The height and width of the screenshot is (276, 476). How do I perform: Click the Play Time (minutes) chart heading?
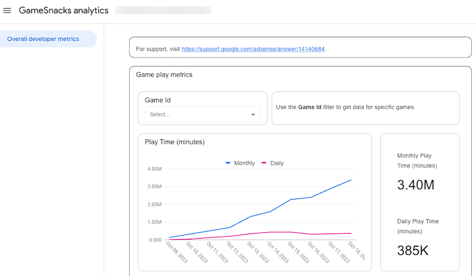click(174, 142)
